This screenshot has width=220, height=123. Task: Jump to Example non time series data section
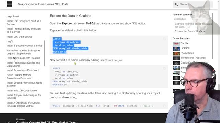click(193, 25)
